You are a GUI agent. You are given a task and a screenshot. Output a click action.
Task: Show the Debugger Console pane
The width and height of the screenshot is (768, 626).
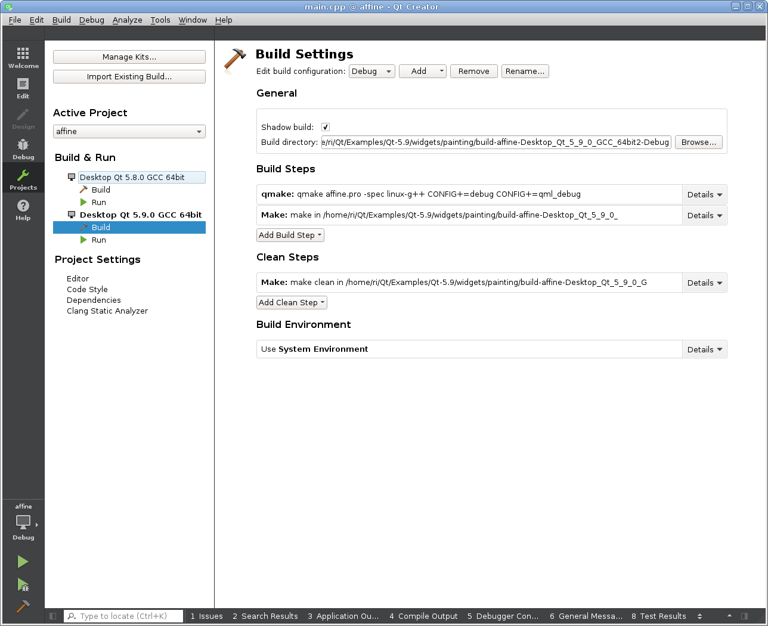(503, 616)
